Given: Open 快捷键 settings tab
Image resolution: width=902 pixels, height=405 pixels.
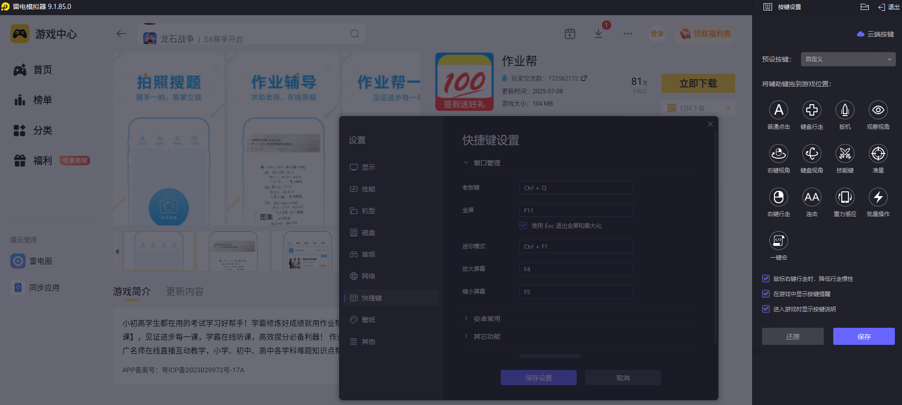Looking at the screenshot, I should [x=391, y=298].
